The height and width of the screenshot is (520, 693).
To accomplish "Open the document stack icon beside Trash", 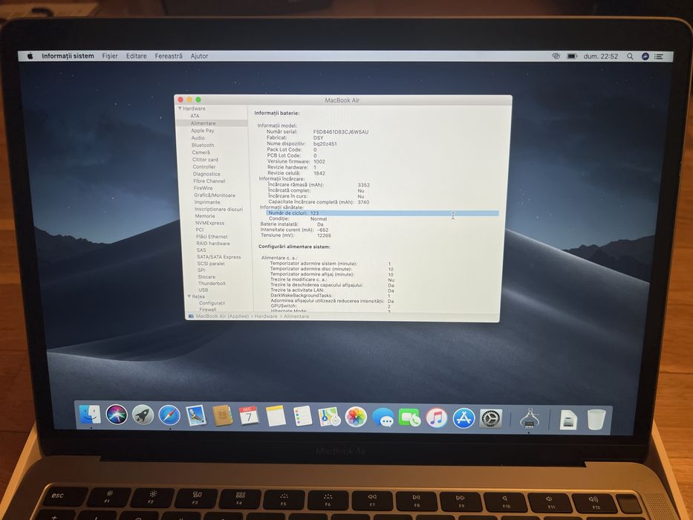I will (568, 419).
